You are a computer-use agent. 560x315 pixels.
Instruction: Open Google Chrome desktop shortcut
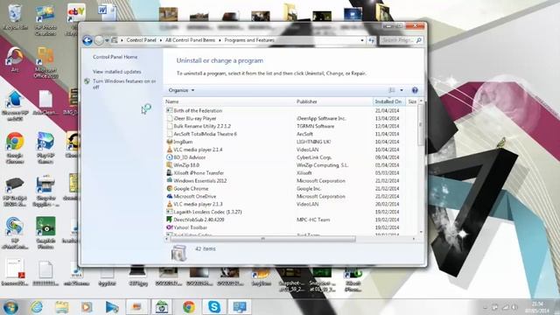coord(15,148)
